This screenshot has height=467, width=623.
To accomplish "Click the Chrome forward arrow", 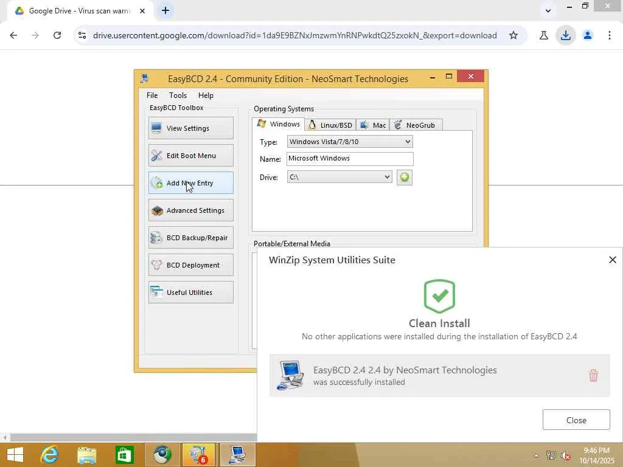I will pyautogui.click(x=35, y=35).
